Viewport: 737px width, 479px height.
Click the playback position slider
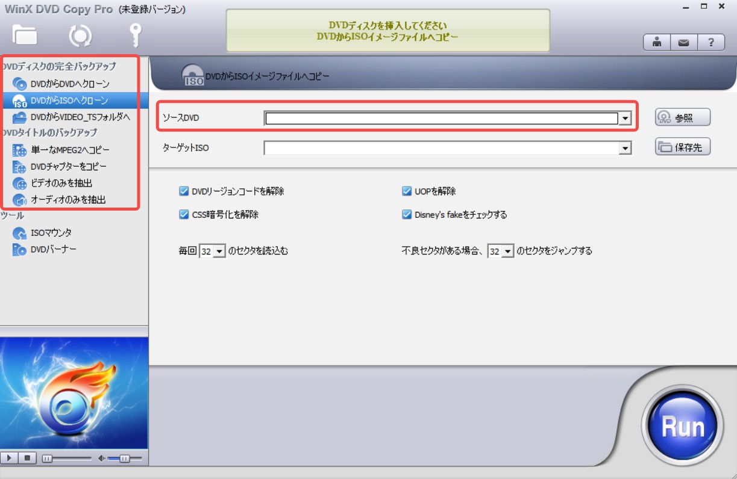[66, 459]
